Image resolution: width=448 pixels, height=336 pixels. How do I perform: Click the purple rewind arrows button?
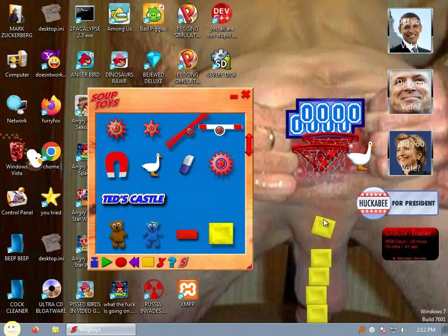(x=134, y=262)
